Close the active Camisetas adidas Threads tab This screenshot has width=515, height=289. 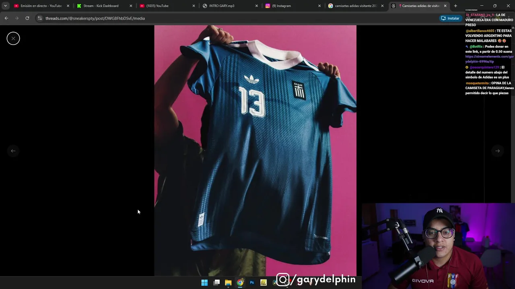pyautogui.click(x=445, y=6)
